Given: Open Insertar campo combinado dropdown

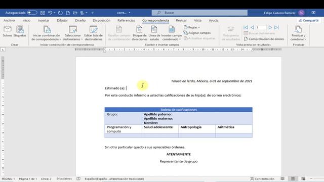Looking at the screenshot, I should click(172, 33).
